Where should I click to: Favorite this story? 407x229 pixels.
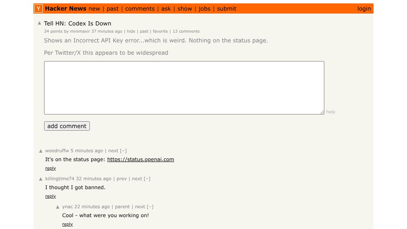pyautogui.click(x=160, y=31)
